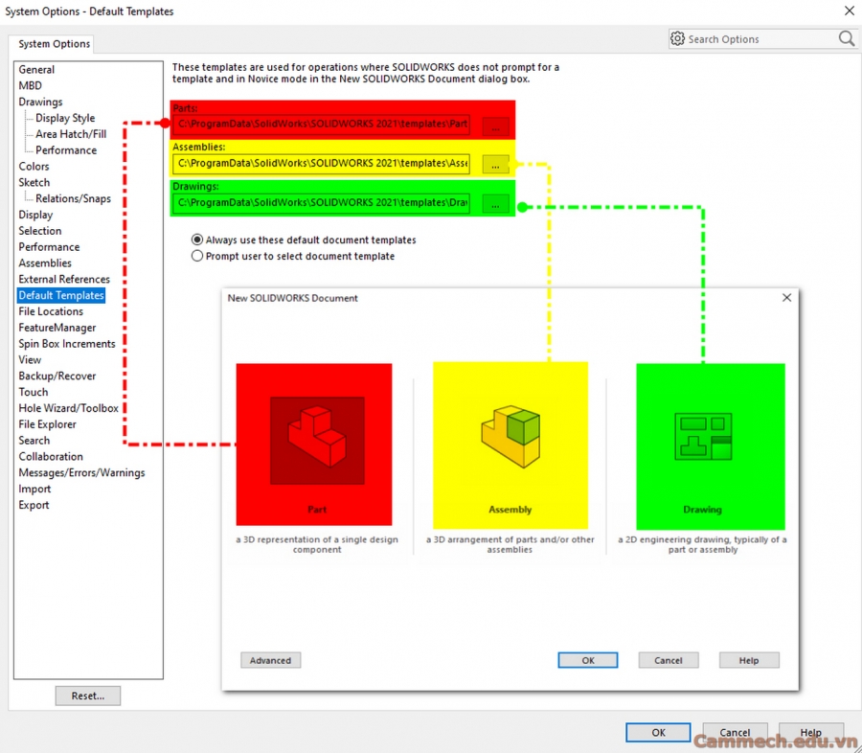Select the Drawing document icon
This screenshot has height=753, width=862.
click(x=703, y=437)
